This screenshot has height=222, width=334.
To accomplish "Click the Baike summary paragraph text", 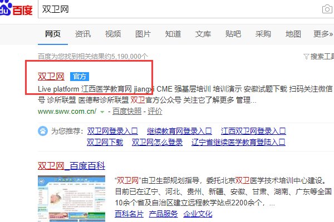I will click(x=223, y=191).
